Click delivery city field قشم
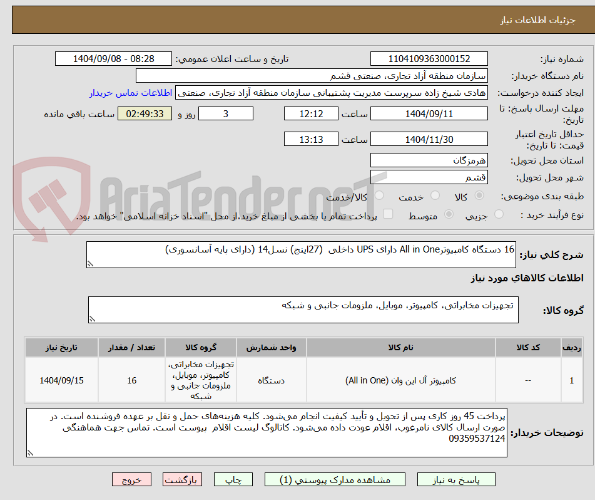The image size is (595, 500). click(429, 177)
